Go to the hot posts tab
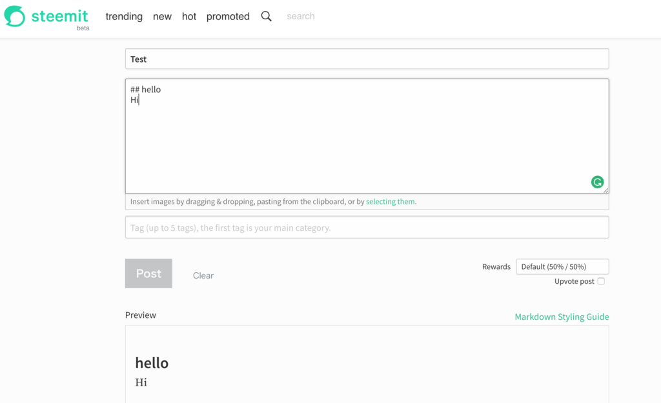The height and width of the screenshot is (403, 661). point(189,16)
